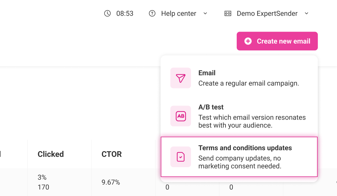Click the clock icon beside 08:53
Screen dimensions: 337x196
107,13
